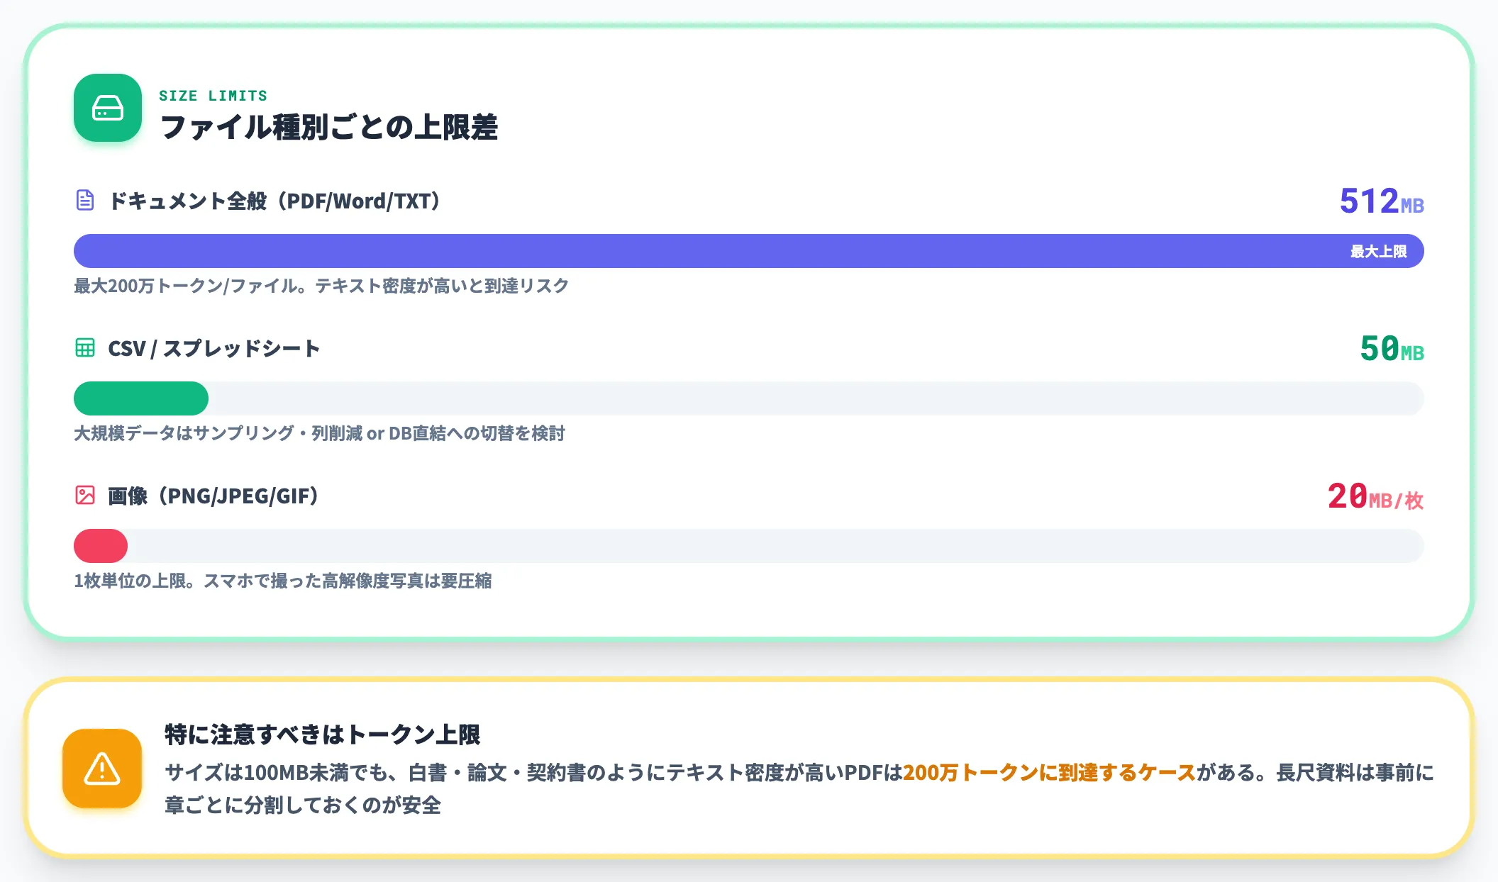Click the SIZE LIMITS label

point(213,96)
